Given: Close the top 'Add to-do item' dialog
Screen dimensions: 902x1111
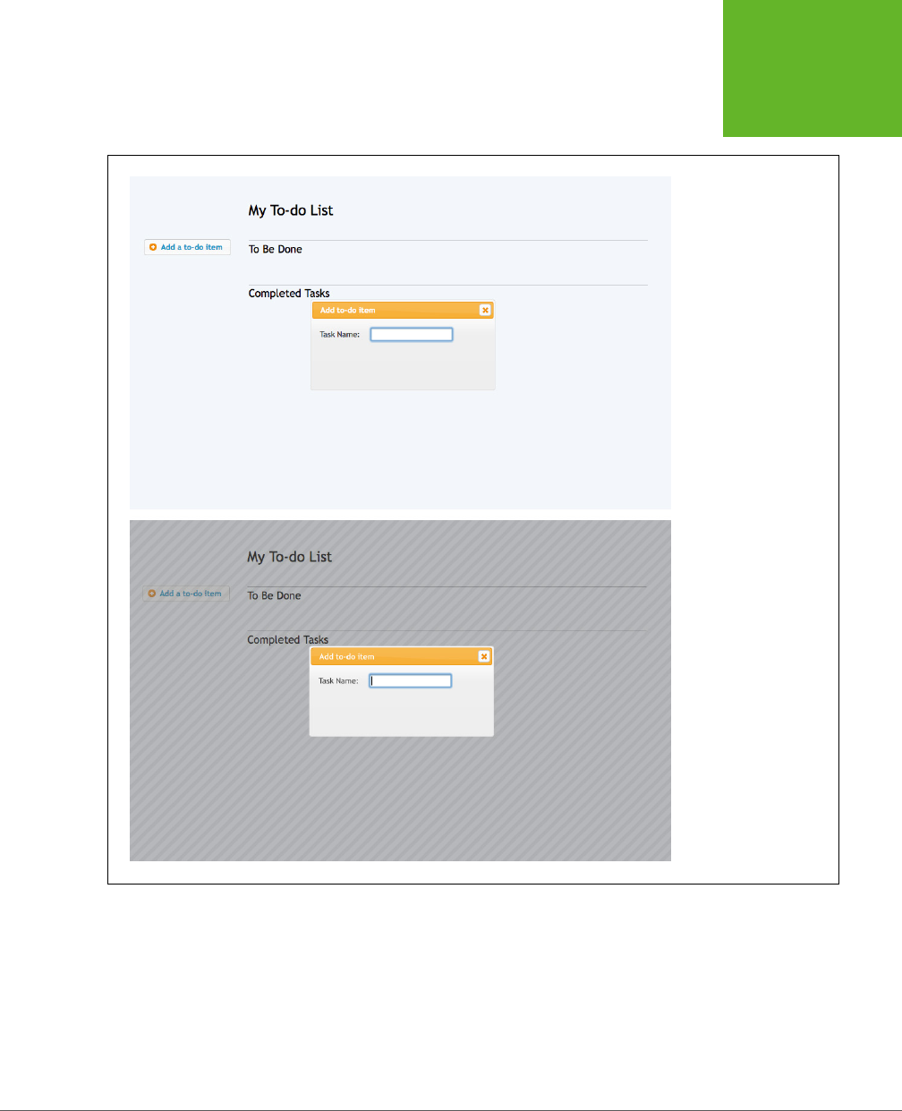Looking at the screenshot, I should [485, 310].
